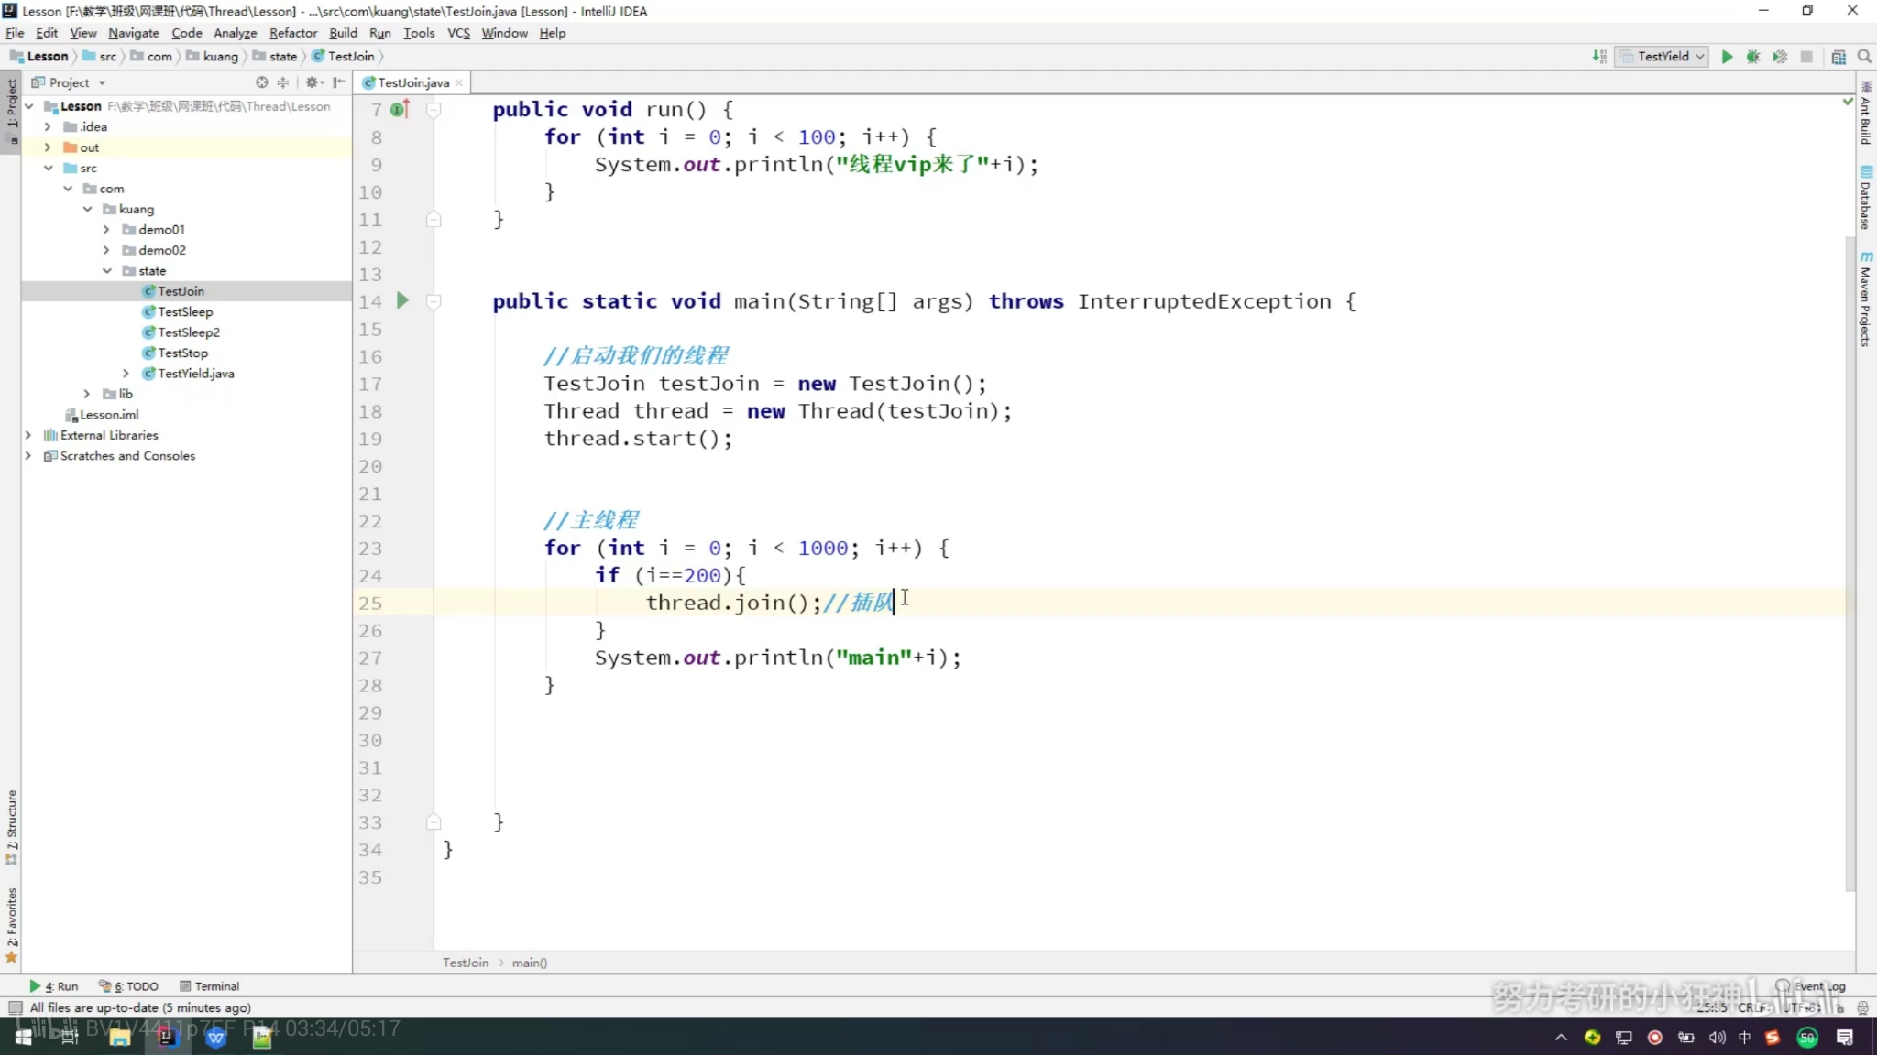Click the editor vertical scrollbar
The width and height of the screenshot is (1877, 1055).
1850,564
